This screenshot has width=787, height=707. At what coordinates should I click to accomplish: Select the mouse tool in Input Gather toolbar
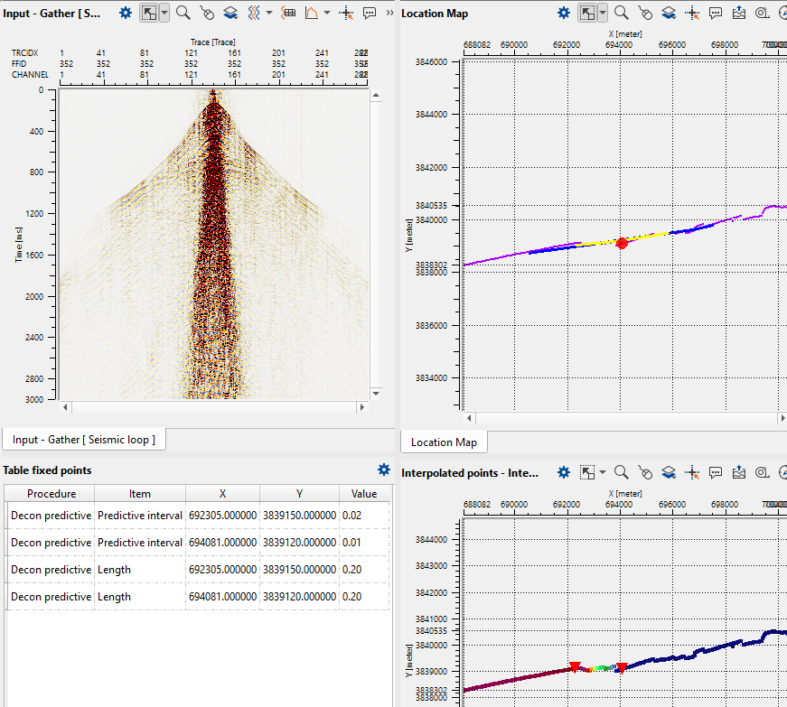207,13
